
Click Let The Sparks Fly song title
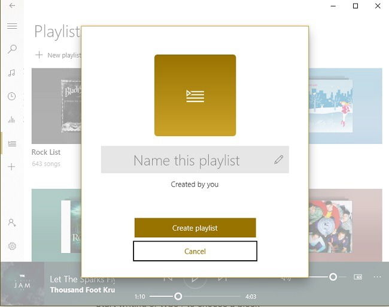click(x=83, y=279)
